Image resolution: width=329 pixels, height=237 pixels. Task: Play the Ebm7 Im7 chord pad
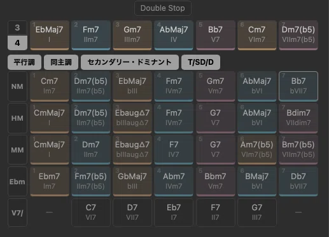[50, 182]
